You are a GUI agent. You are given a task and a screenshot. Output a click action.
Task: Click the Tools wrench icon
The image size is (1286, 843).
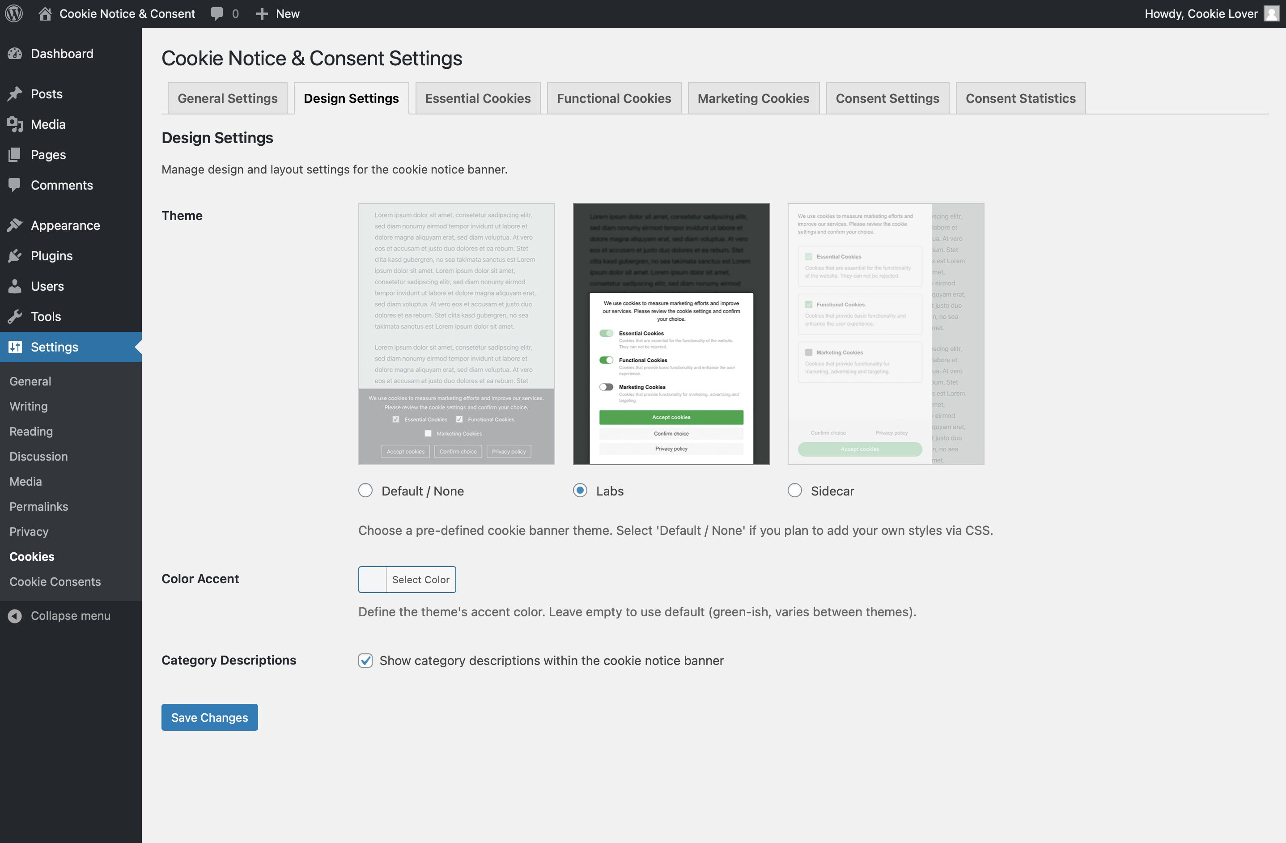pos(15,316)
